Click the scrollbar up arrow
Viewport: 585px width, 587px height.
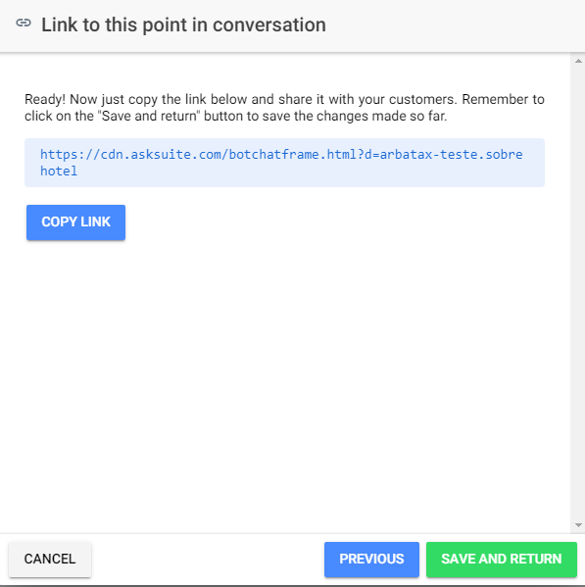578,61
